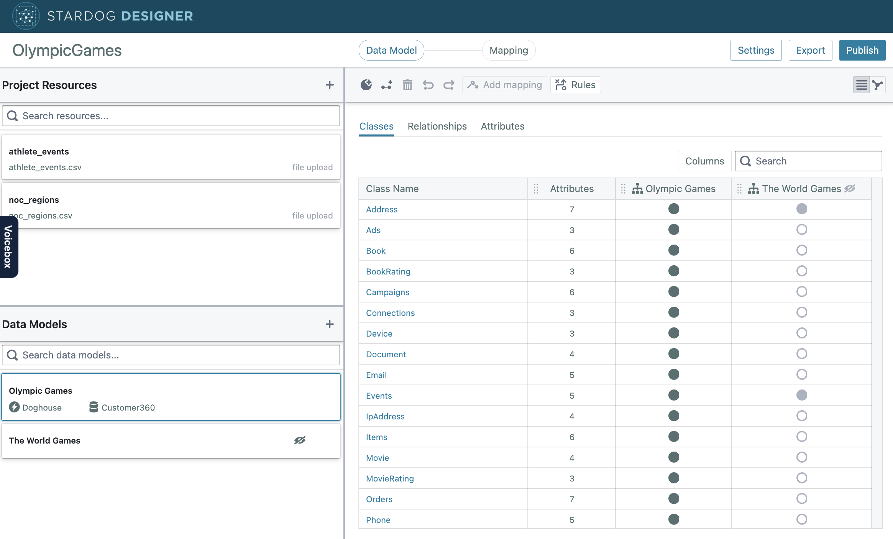Click drag handle beside Olympic Games column
Image resolution: width=893 pixels, height=539 pixels.
point(623,189)
